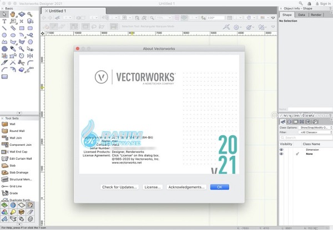Image resolution: width=333 pixels, height=230 pixels.
Task: Open the lighting bulb tool set icon
Action: [x=13, y=212]
